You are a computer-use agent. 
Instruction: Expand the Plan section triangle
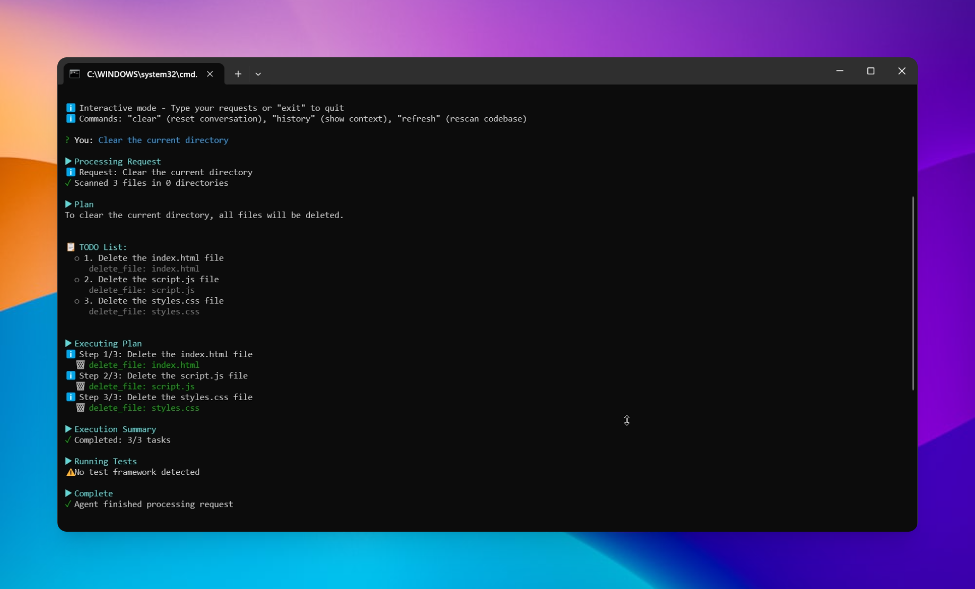tap(67, 204)
